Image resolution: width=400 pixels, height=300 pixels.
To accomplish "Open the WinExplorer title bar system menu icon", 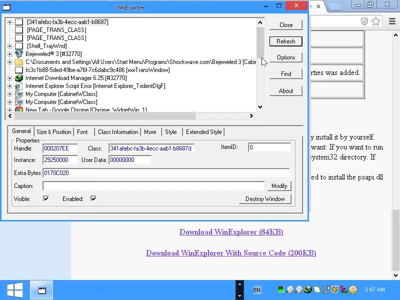I will 6,7.
